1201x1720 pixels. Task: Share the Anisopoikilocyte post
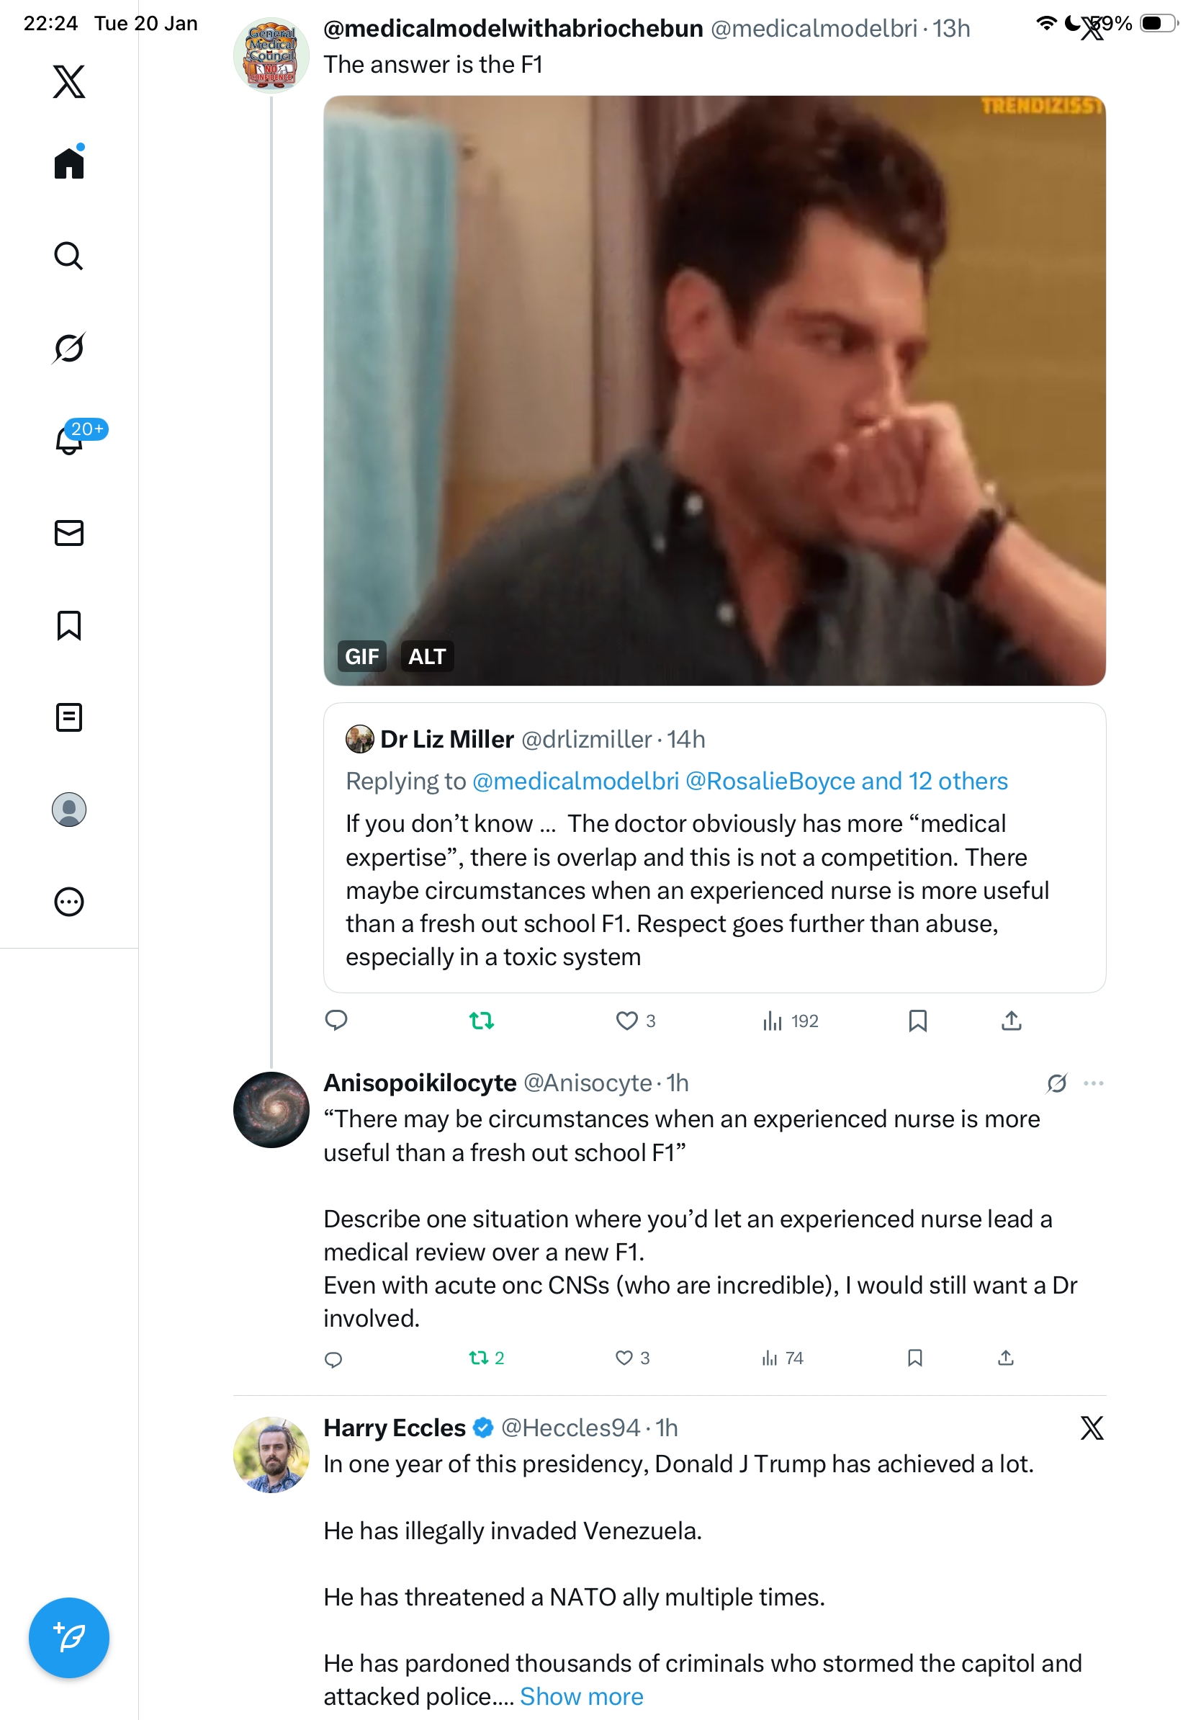pyautogui.click(x=1006, y=1358)
